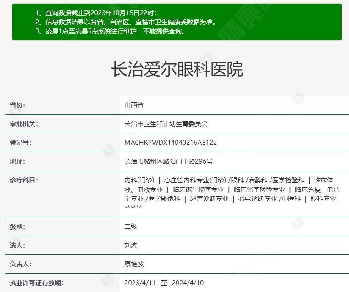Click the 执业许可证有效期 label
Viewport: 349px width, 292px height.
37,283
